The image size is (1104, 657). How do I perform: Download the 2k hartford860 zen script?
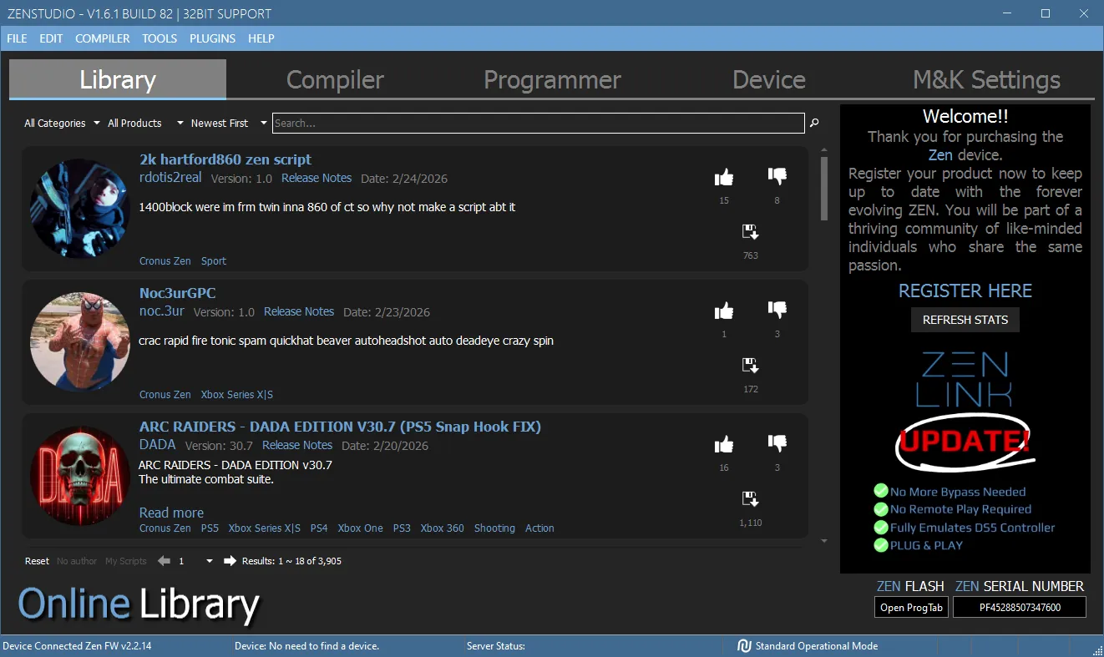750,232
